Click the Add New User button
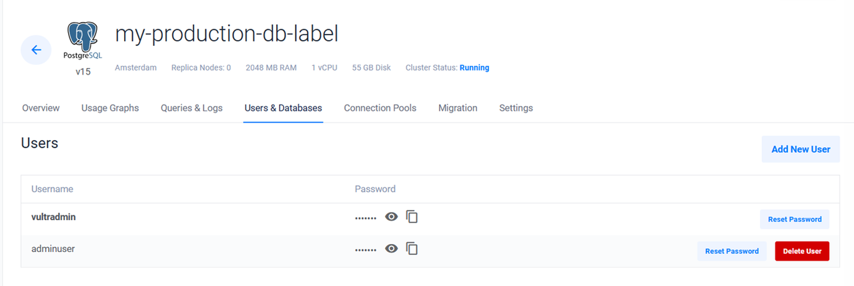854x286 pixels. point(801,149)
